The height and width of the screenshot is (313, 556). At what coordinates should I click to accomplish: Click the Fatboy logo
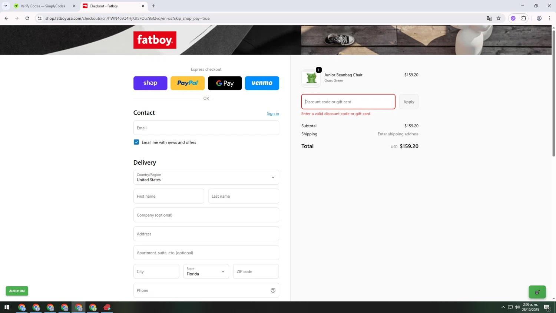(155, 40)
